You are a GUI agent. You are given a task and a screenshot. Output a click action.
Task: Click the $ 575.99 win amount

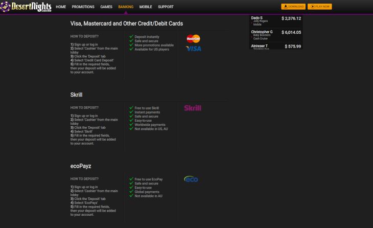[x=293, y=47]
